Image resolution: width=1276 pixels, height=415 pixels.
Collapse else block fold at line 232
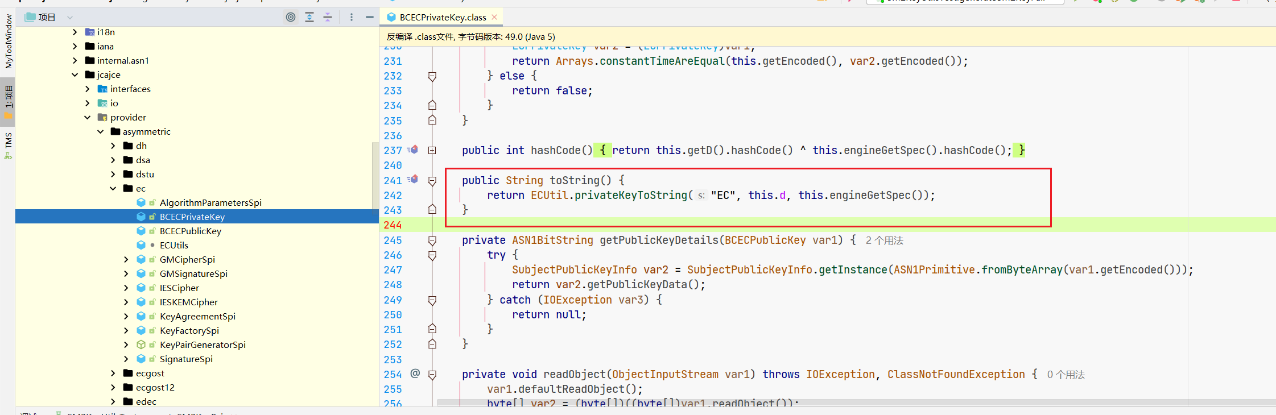pyautogui.click(x=432, y=76)
